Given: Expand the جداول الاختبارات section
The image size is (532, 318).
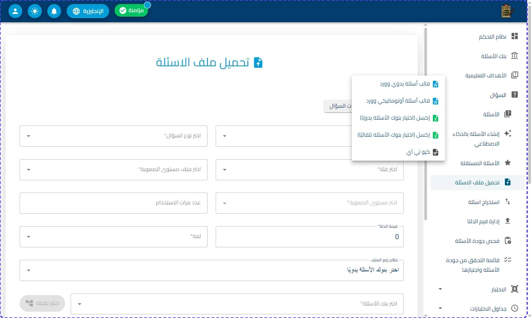Looking at the screenshot, I should click(x=440, y=308).
